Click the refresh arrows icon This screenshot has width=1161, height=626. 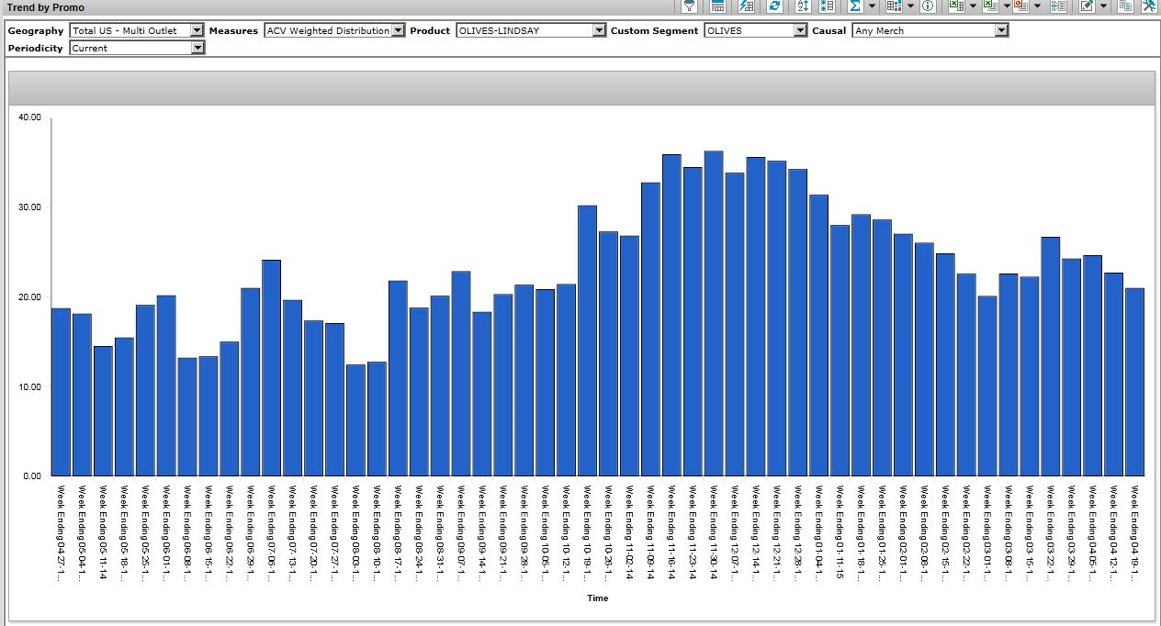[x=775, y=6]
